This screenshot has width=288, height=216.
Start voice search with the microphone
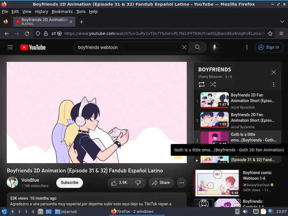click(214, 47)
